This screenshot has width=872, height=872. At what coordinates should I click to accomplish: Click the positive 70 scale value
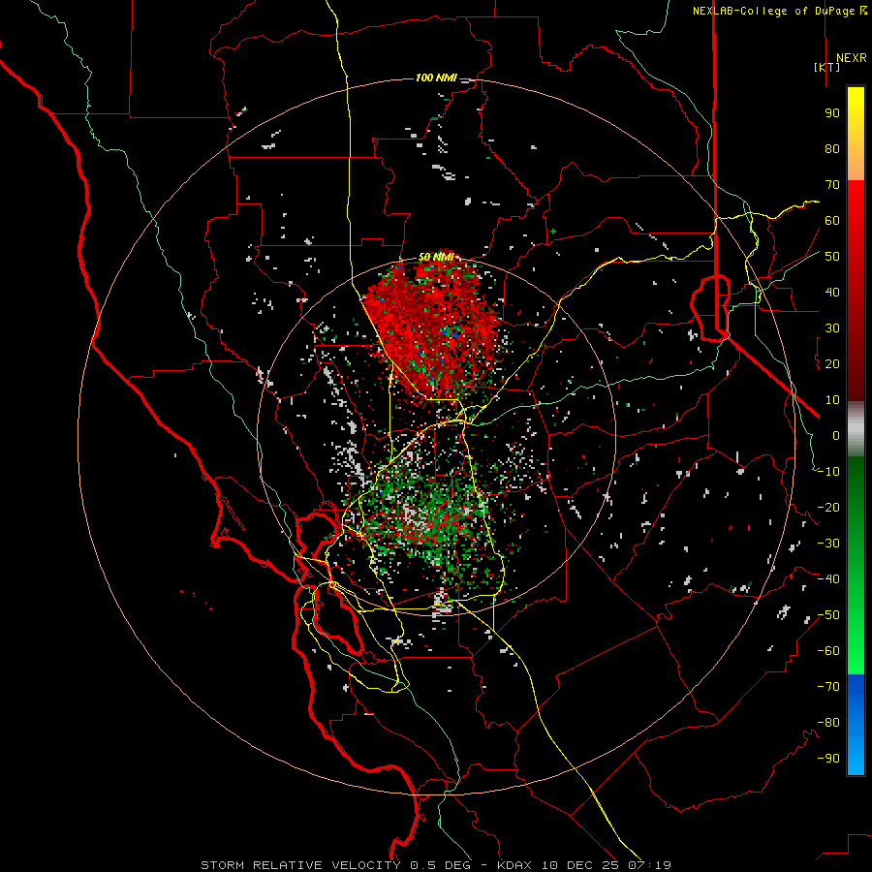coord(832,185)
